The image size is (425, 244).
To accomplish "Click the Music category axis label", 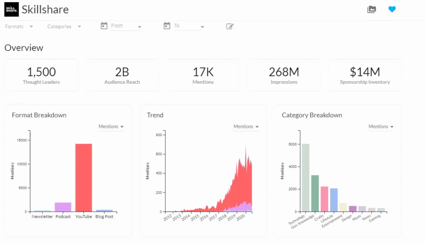I will pos(357,217).
